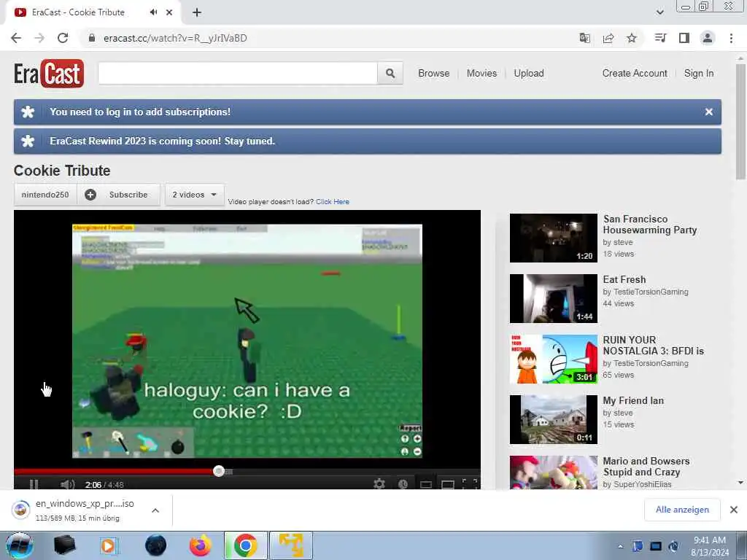Screen dimensions: 747x560
Task: Enter fullscreen in the video player
Action: click(470, 484)
